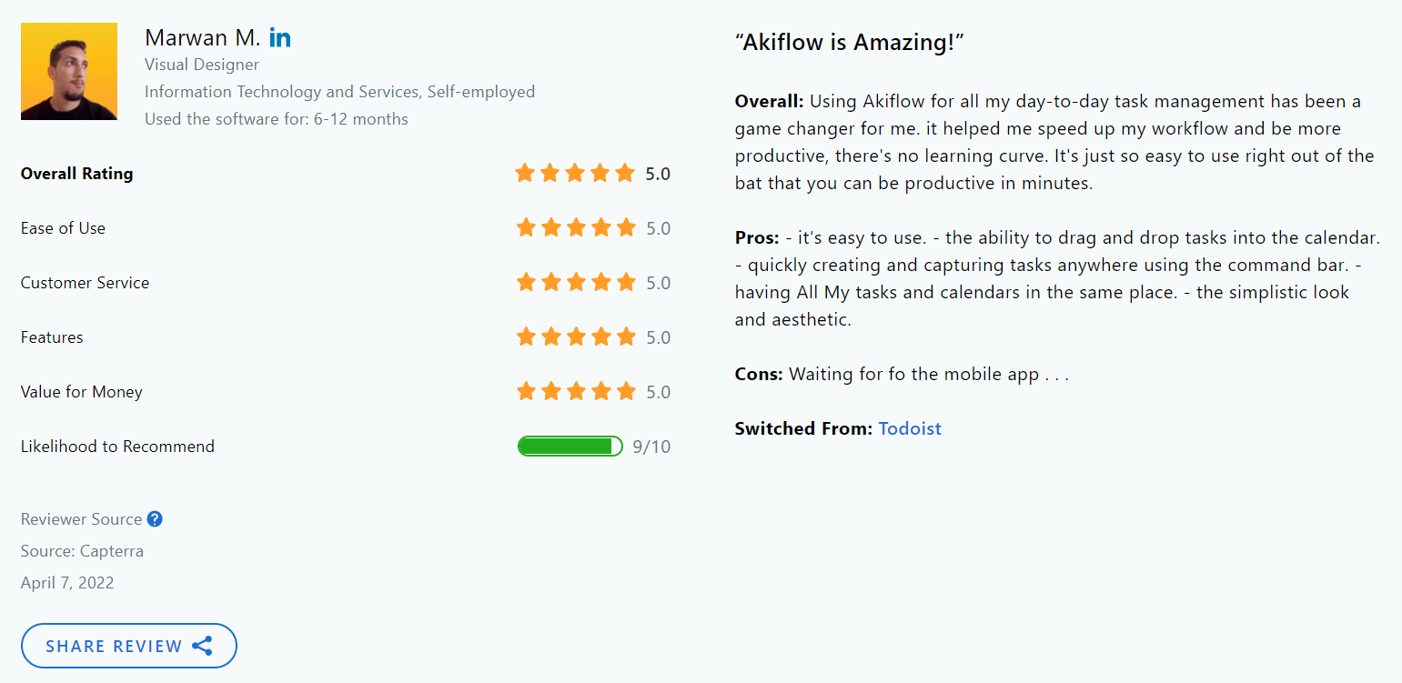The height and width of the screenshot is (683, 1402).
Task: Open Marwan's LinkedIn profile icon
Action: [280, 37]
